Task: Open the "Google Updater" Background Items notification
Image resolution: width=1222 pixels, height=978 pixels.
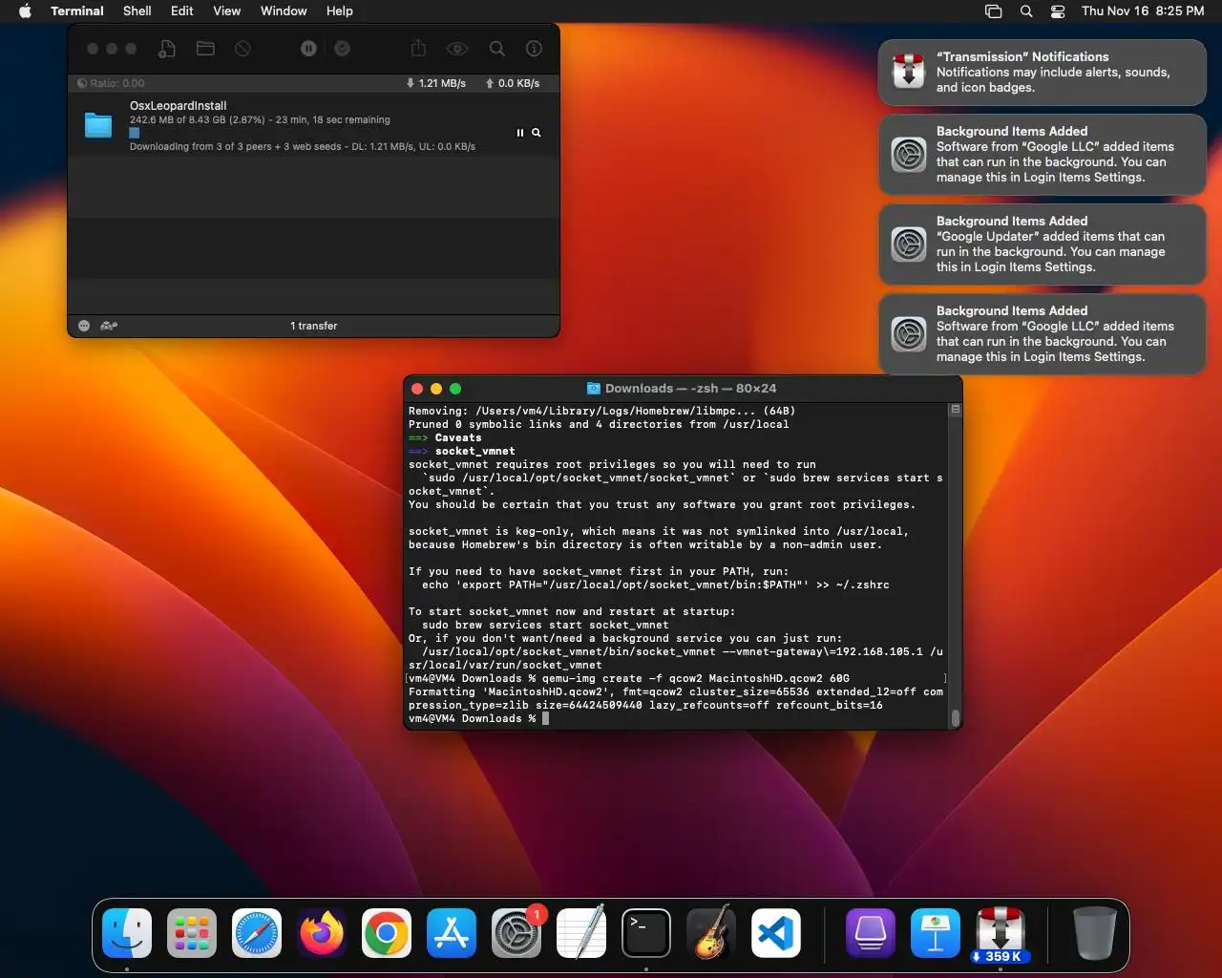Action: 1042,244
